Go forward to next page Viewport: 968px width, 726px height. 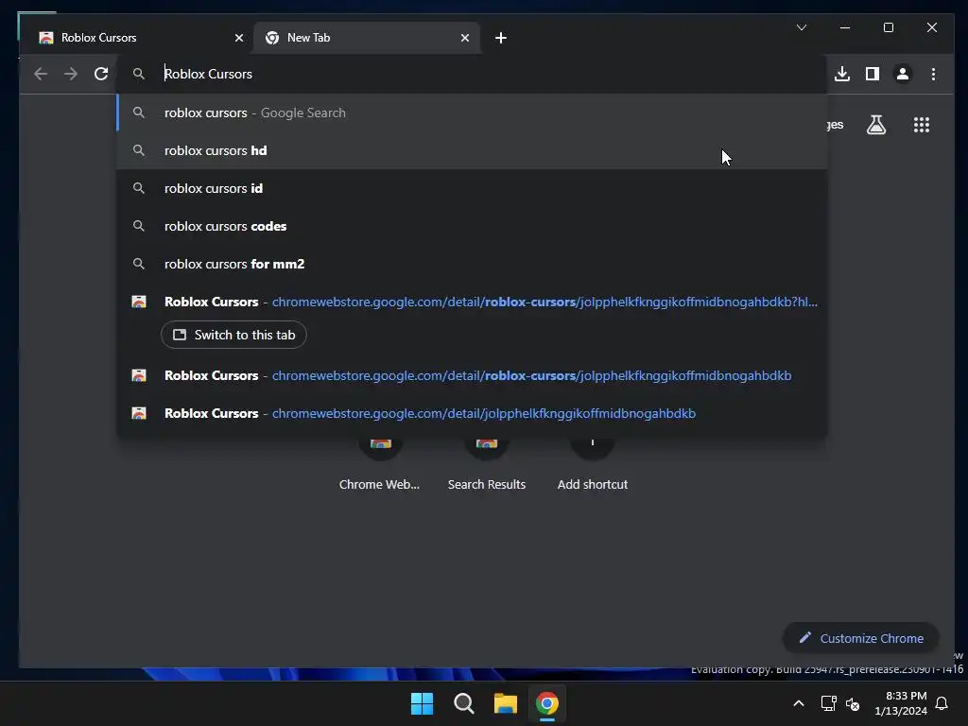[x=71, y=74]
